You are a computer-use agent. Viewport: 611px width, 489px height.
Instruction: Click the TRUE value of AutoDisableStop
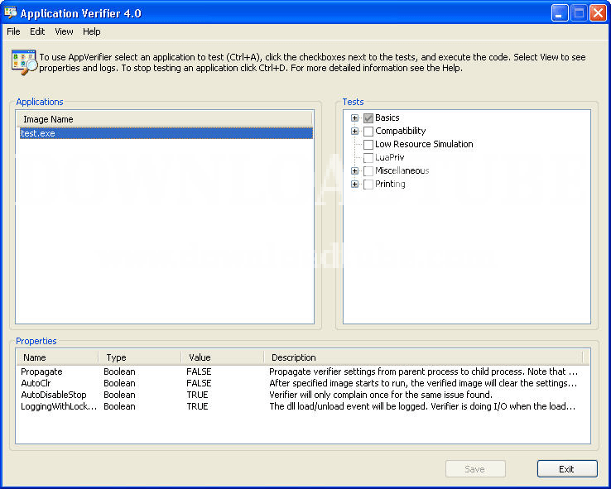tap(197, 395)
